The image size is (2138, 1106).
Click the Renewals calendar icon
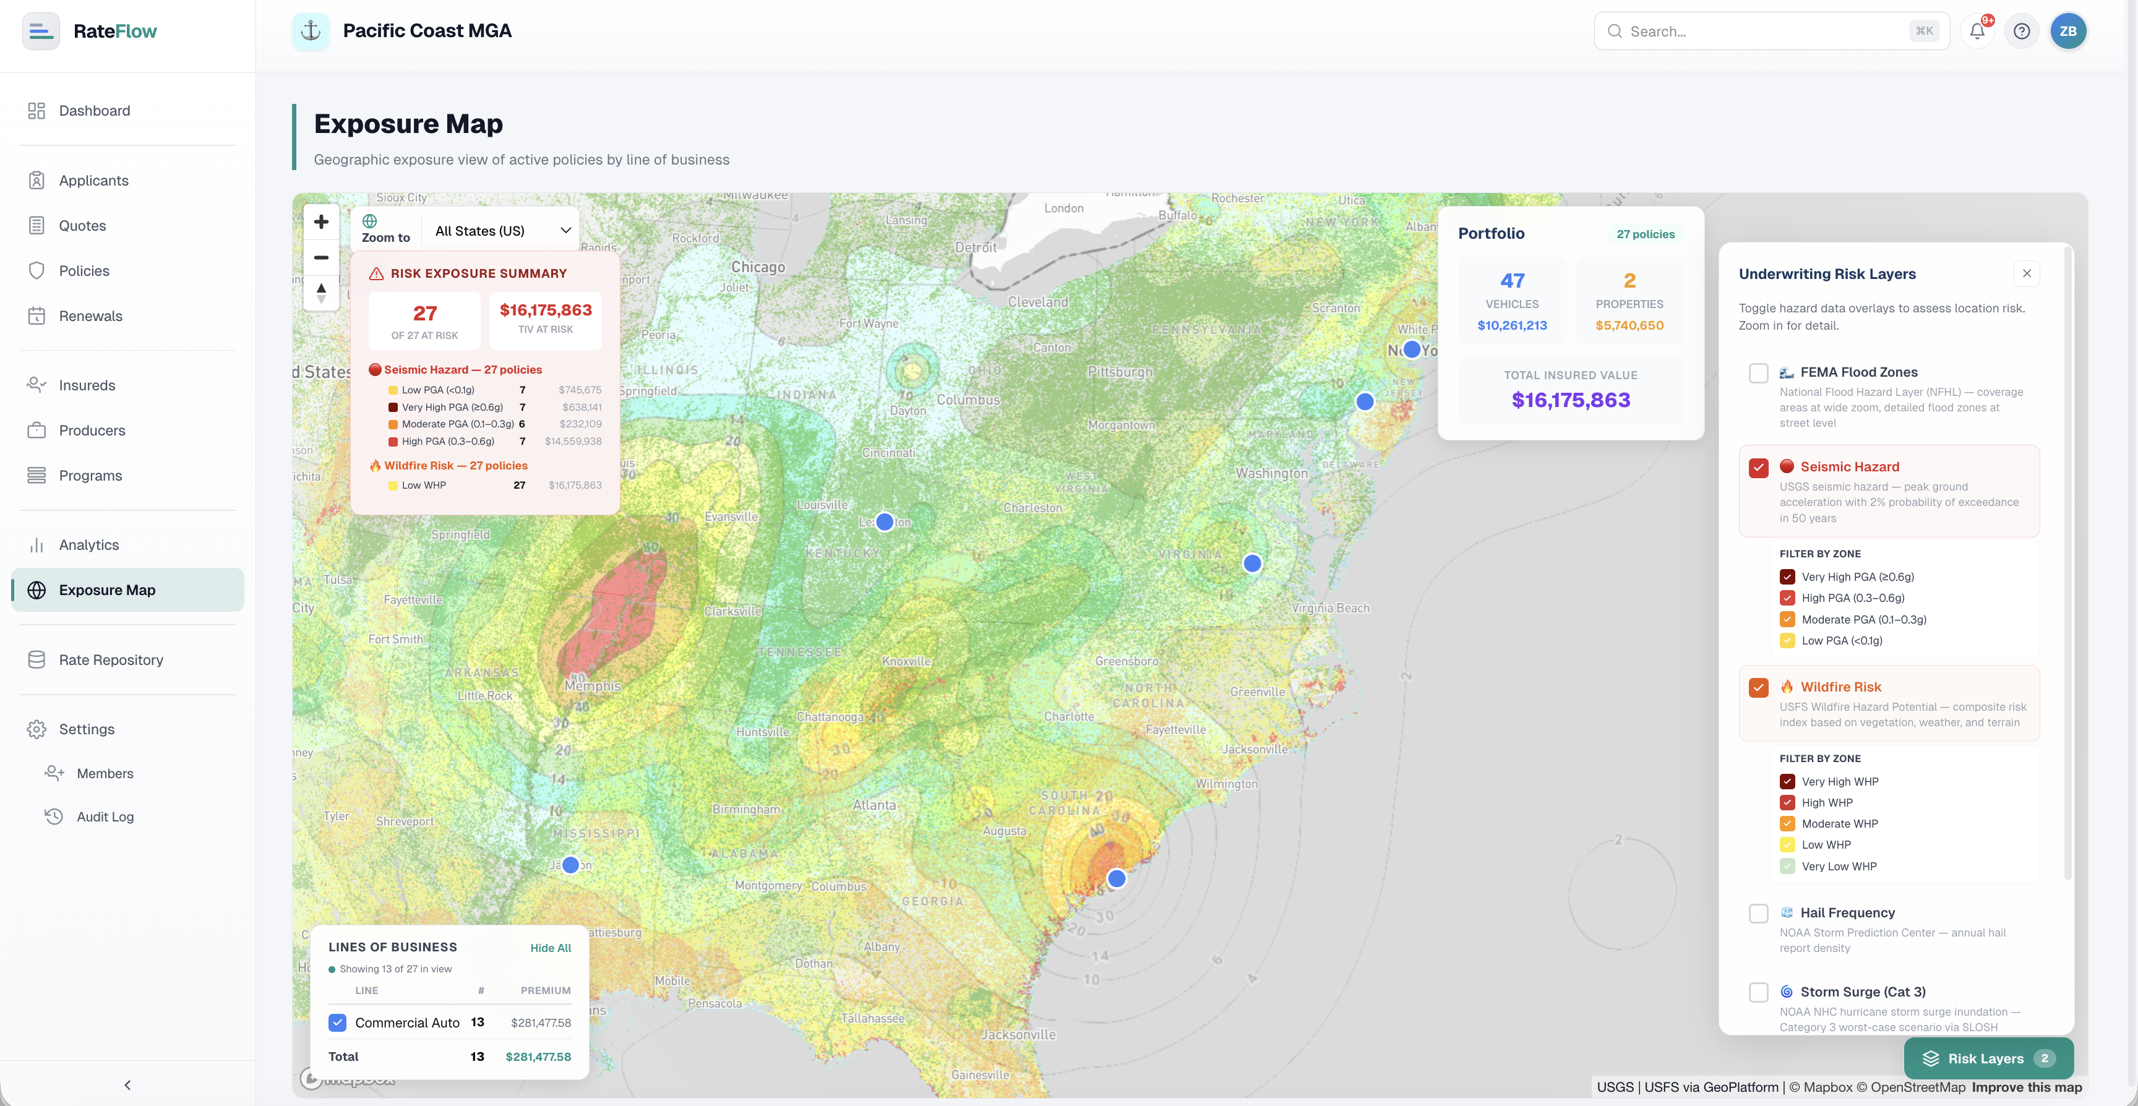(x=36, y=316)
